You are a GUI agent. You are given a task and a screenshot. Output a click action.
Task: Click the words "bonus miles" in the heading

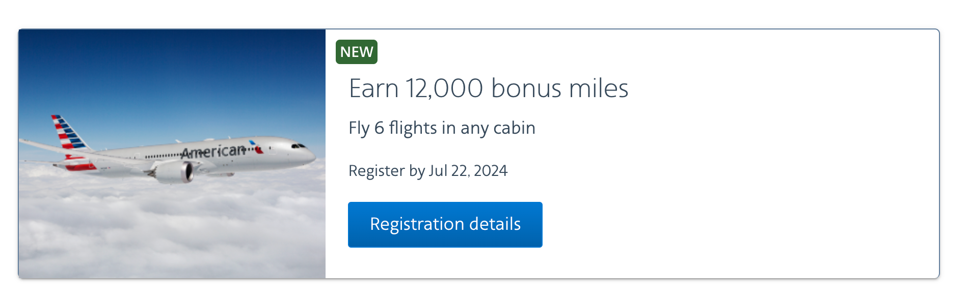tap(559, 88)
